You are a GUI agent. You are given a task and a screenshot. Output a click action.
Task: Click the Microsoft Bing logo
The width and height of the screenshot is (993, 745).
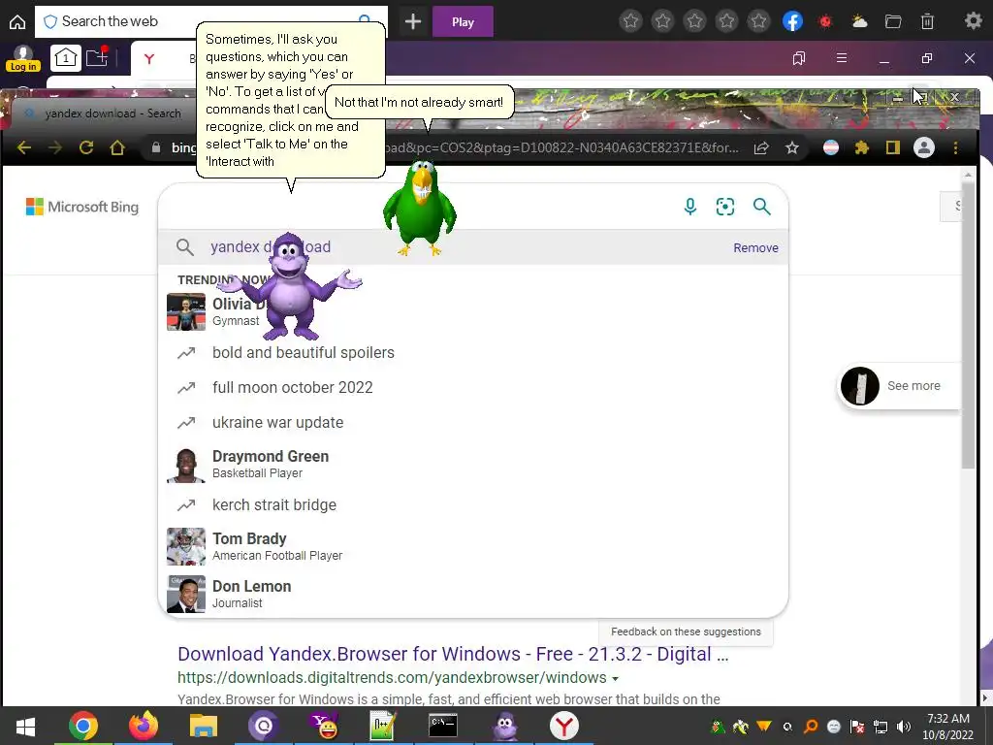coord(82,207)
